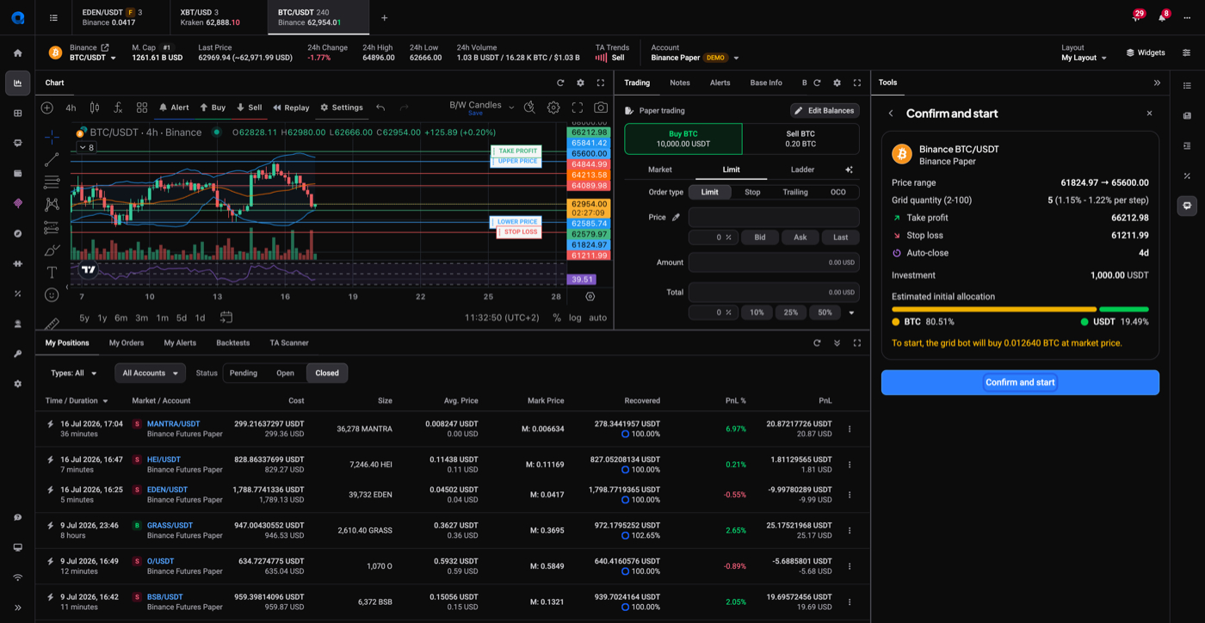Open the emoji sticker tool
Screen dimensions: 1205x623
pos(52,295)
